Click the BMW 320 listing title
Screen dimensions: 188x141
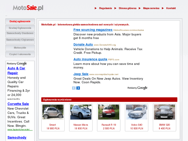click(x=164, y=125)
